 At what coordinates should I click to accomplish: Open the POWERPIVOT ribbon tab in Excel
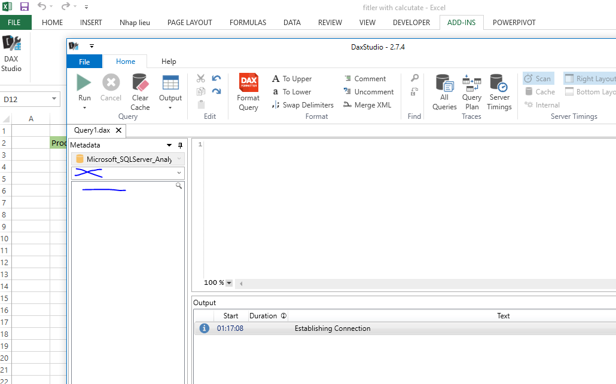click(513, 22)
